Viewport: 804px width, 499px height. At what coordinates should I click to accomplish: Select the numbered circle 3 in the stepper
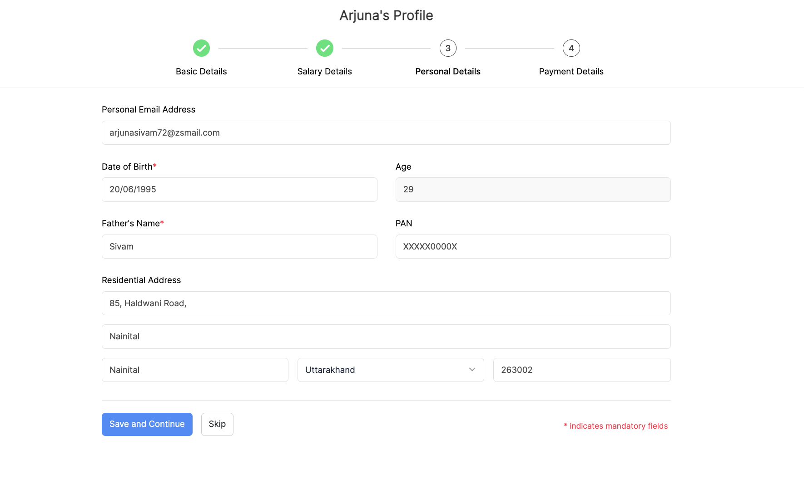[x=448, y=48]
